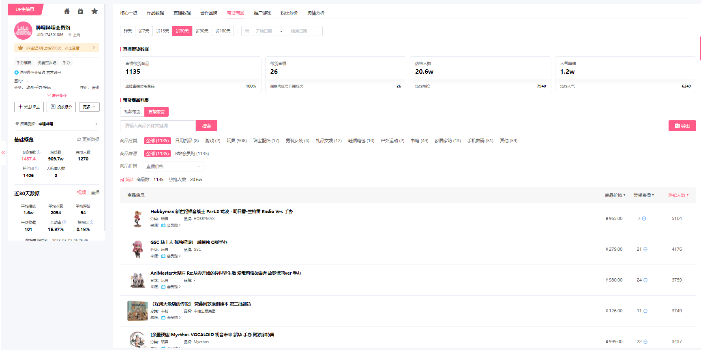
Task: Open the 舆情分析 tab
Action: pos(316,13)
